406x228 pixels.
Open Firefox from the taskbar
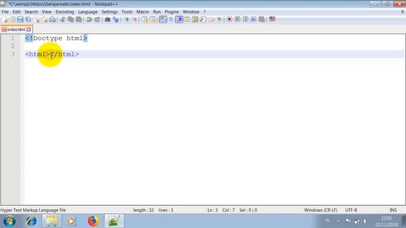click(93, 221)
